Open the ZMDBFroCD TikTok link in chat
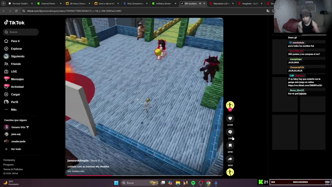 pos(305,85)
